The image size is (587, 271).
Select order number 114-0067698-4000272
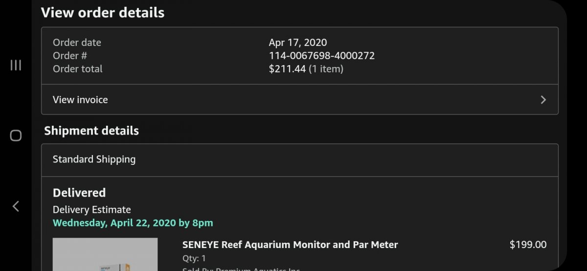[x=321, y=56]
